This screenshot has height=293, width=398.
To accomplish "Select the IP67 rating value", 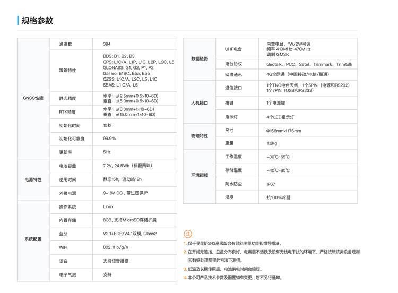I will click(271, 184).
